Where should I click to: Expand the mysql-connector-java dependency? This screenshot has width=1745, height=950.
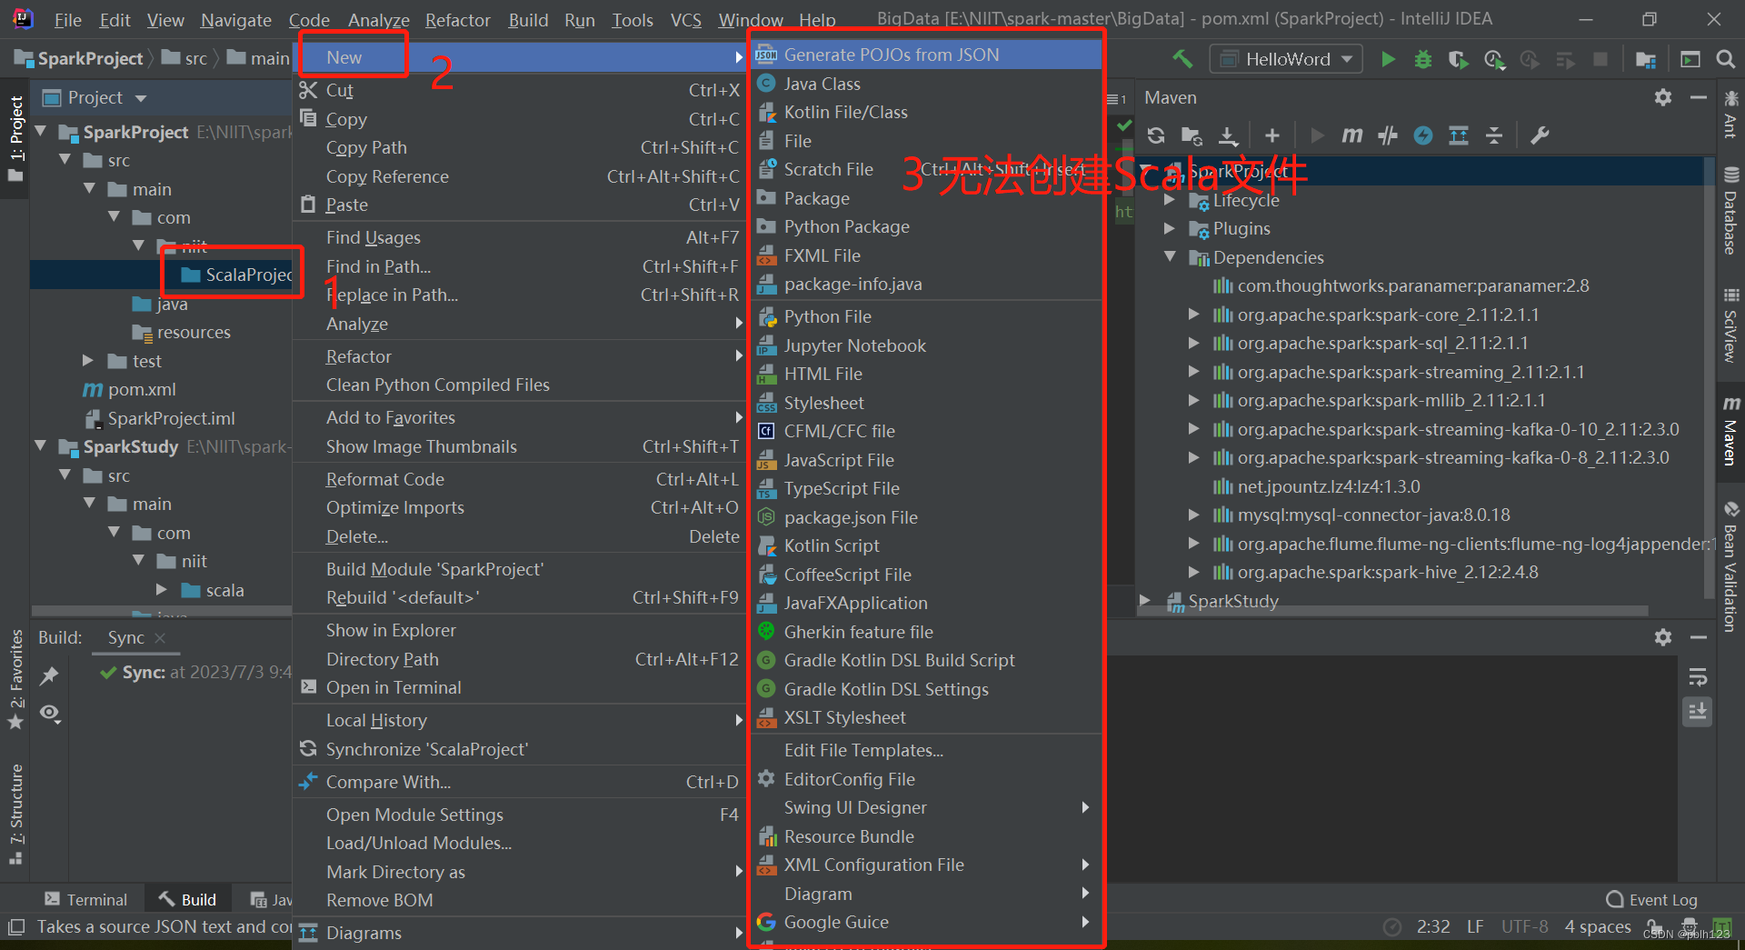click(1194, 515)
